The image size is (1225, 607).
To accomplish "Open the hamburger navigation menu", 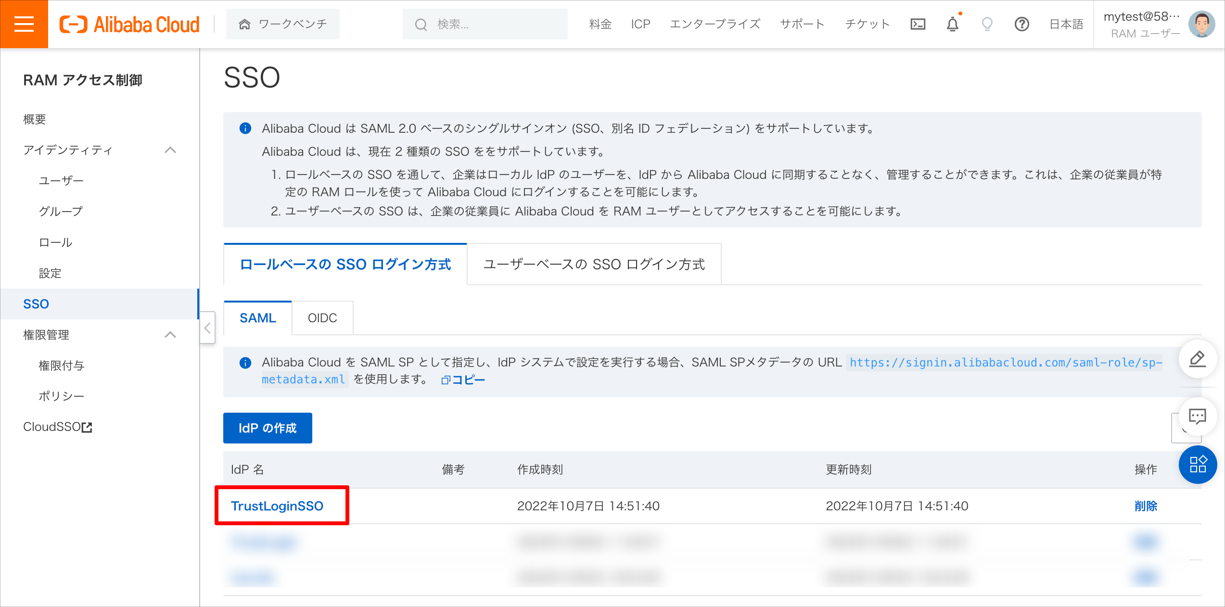I will pos(24,24).
